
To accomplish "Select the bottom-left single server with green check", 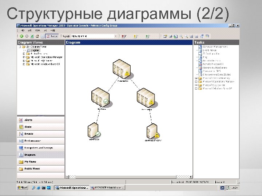I will [x=94, y=131].
